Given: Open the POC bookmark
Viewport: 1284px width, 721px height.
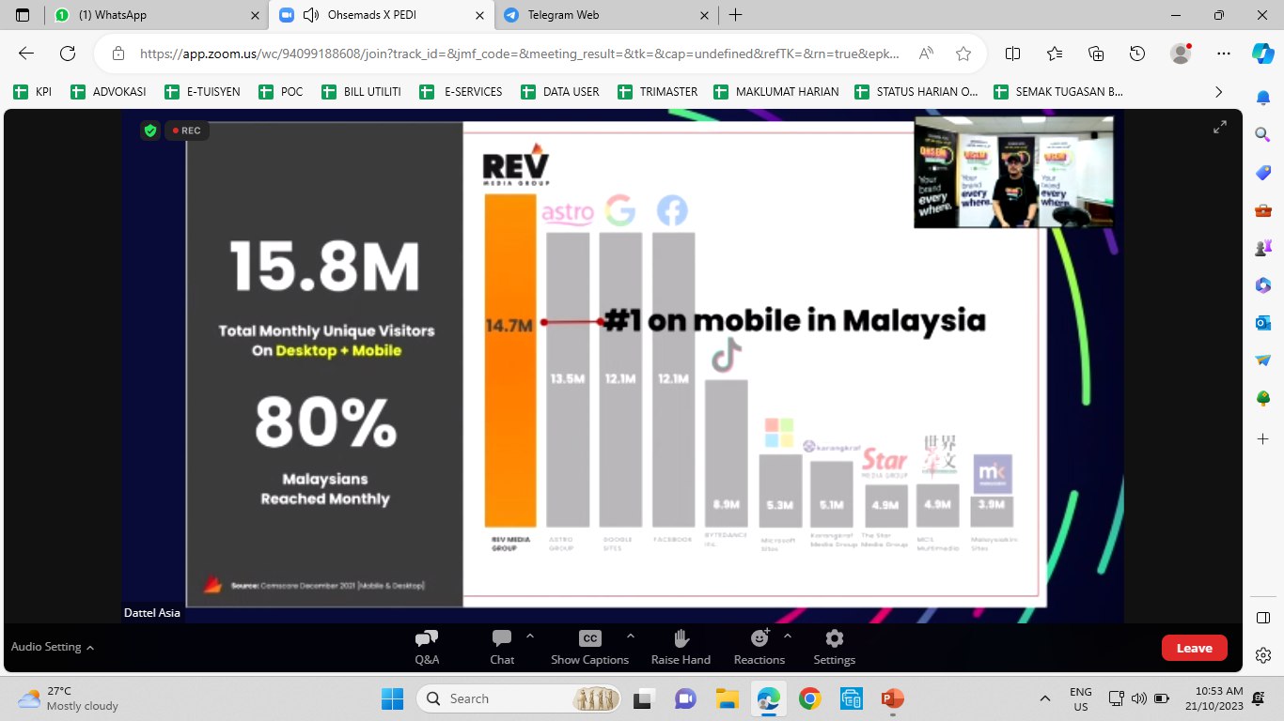Looking at the screenshot, I should pyautogui.click(x=281, y=91).
